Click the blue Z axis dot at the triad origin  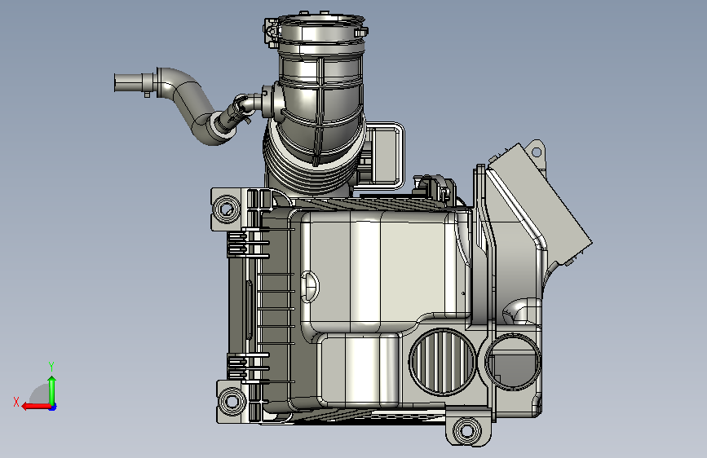pyautogui.click(x=53, y=407)
